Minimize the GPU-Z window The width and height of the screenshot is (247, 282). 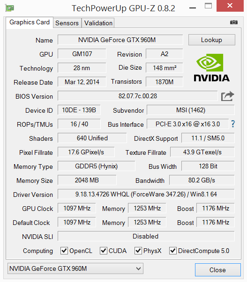point(193,8)
